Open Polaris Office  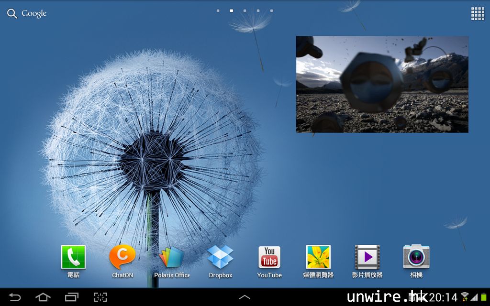point(172,257)
